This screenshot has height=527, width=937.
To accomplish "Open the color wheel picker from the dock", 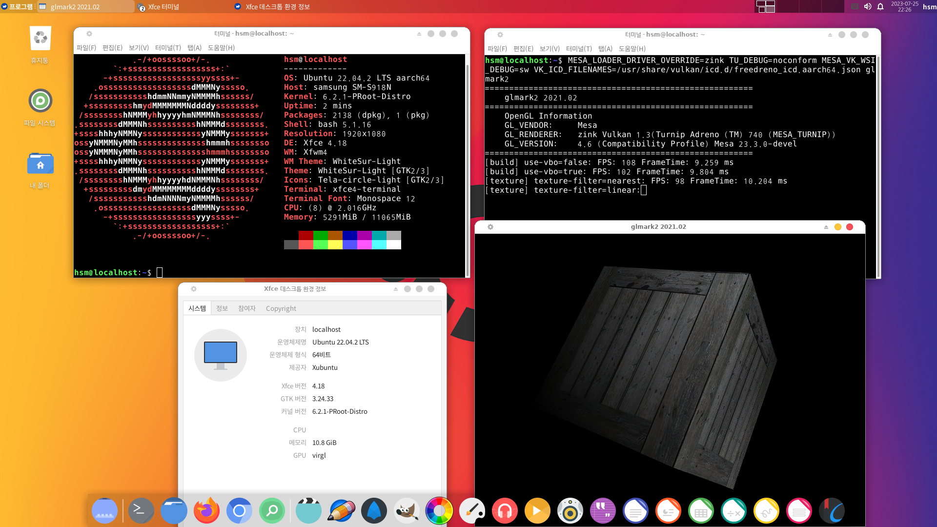I will (439, 511).
